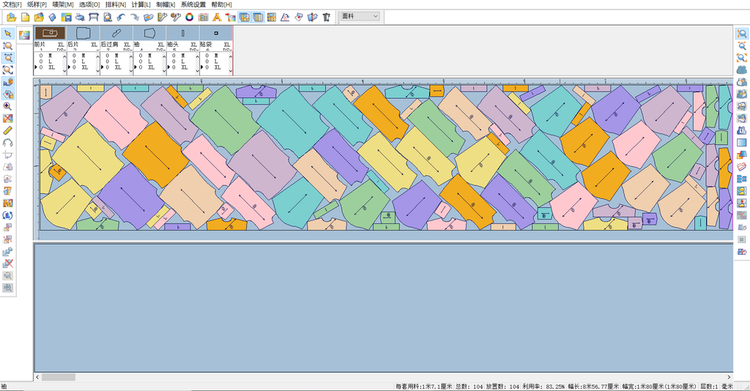Click the color palette swatch beside piece list
This screenshot has width=750, height=391.
(x=24, y=34)
